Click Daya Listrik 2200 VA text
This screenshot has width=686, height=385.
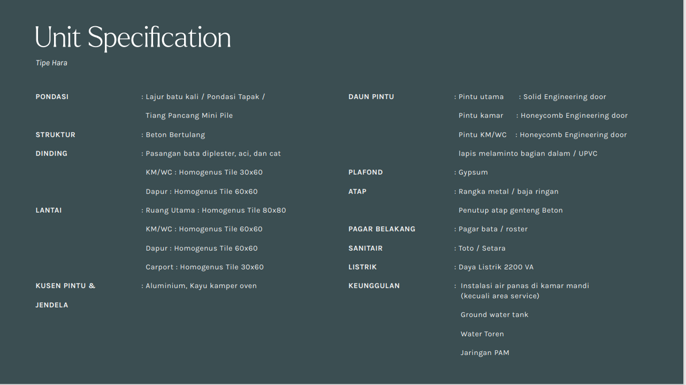496,267
